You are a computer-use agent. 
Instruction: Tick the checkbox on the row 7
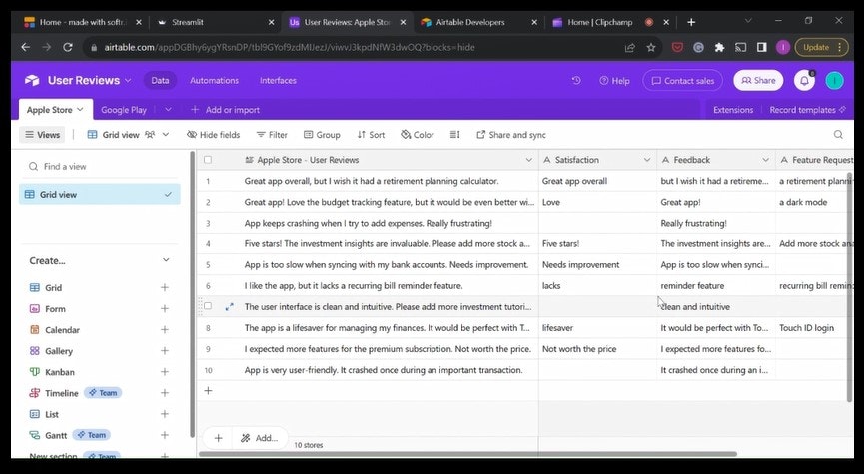coord(208,306)
